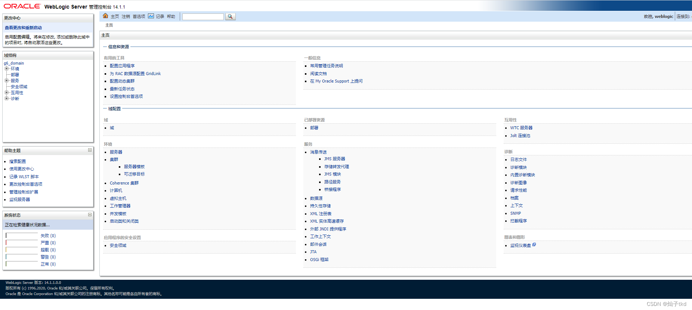Open JMS 模块 link
The width and height of the screenshot is (692, 310).
[x=333, y=174]
